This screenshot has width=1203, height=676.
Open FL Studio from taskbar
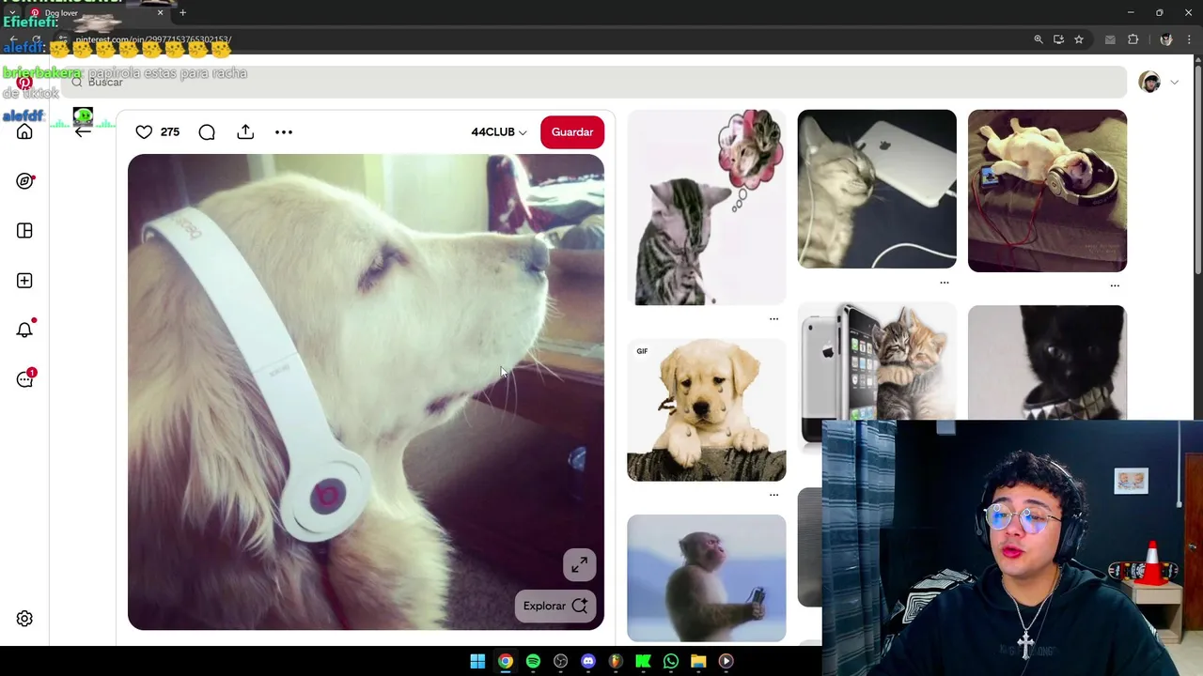616,661
